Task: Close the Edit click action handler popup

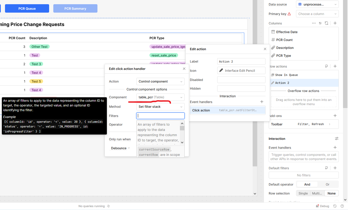Action: pyautogui.click(x=184, y=69)
